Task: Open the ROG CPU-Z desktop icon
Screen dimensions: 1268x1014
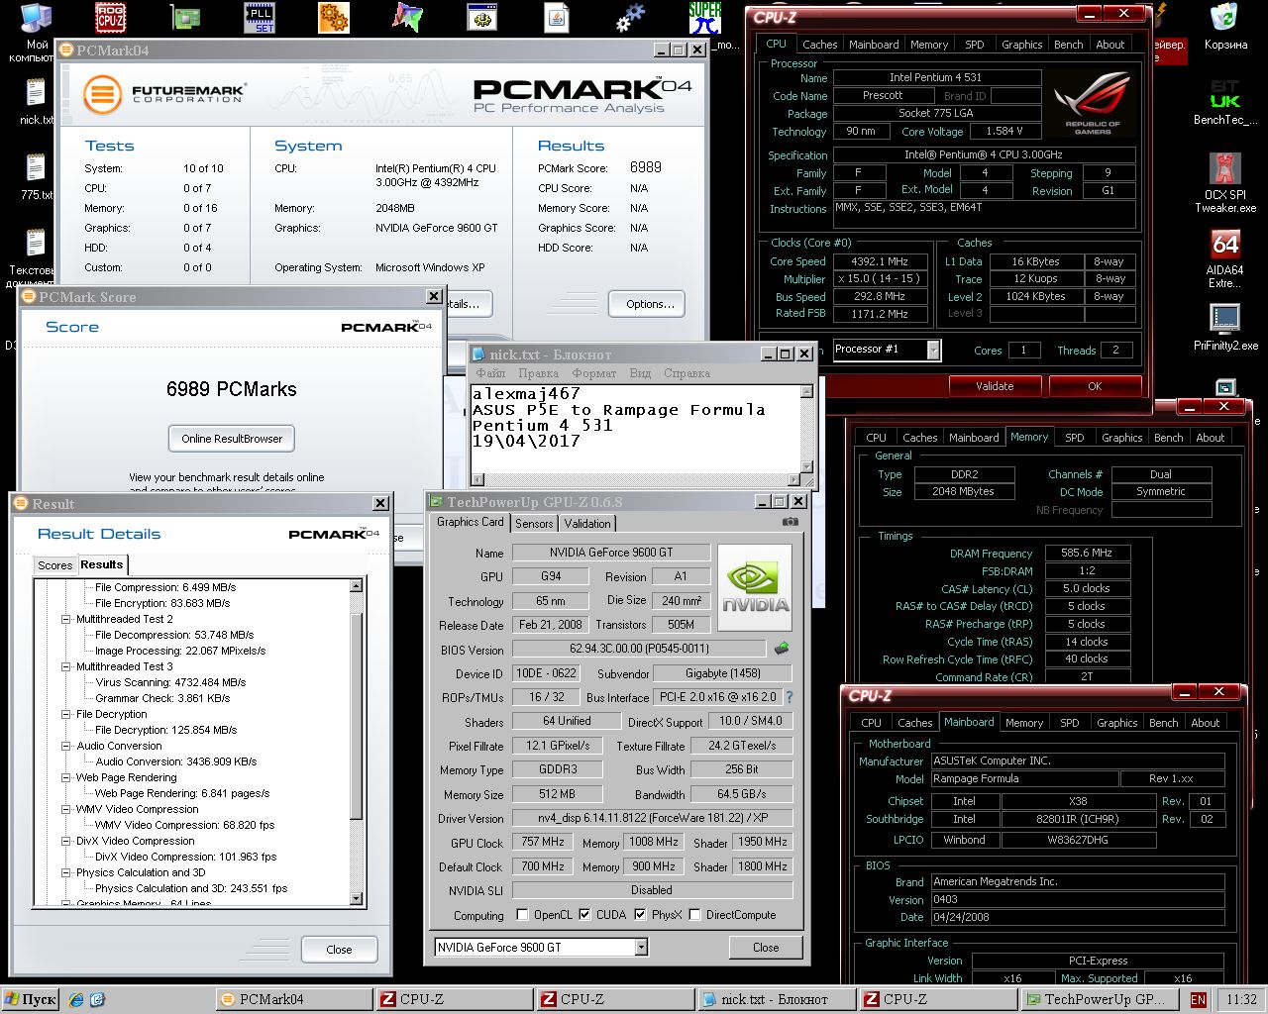Action: (x=110, y=18)
